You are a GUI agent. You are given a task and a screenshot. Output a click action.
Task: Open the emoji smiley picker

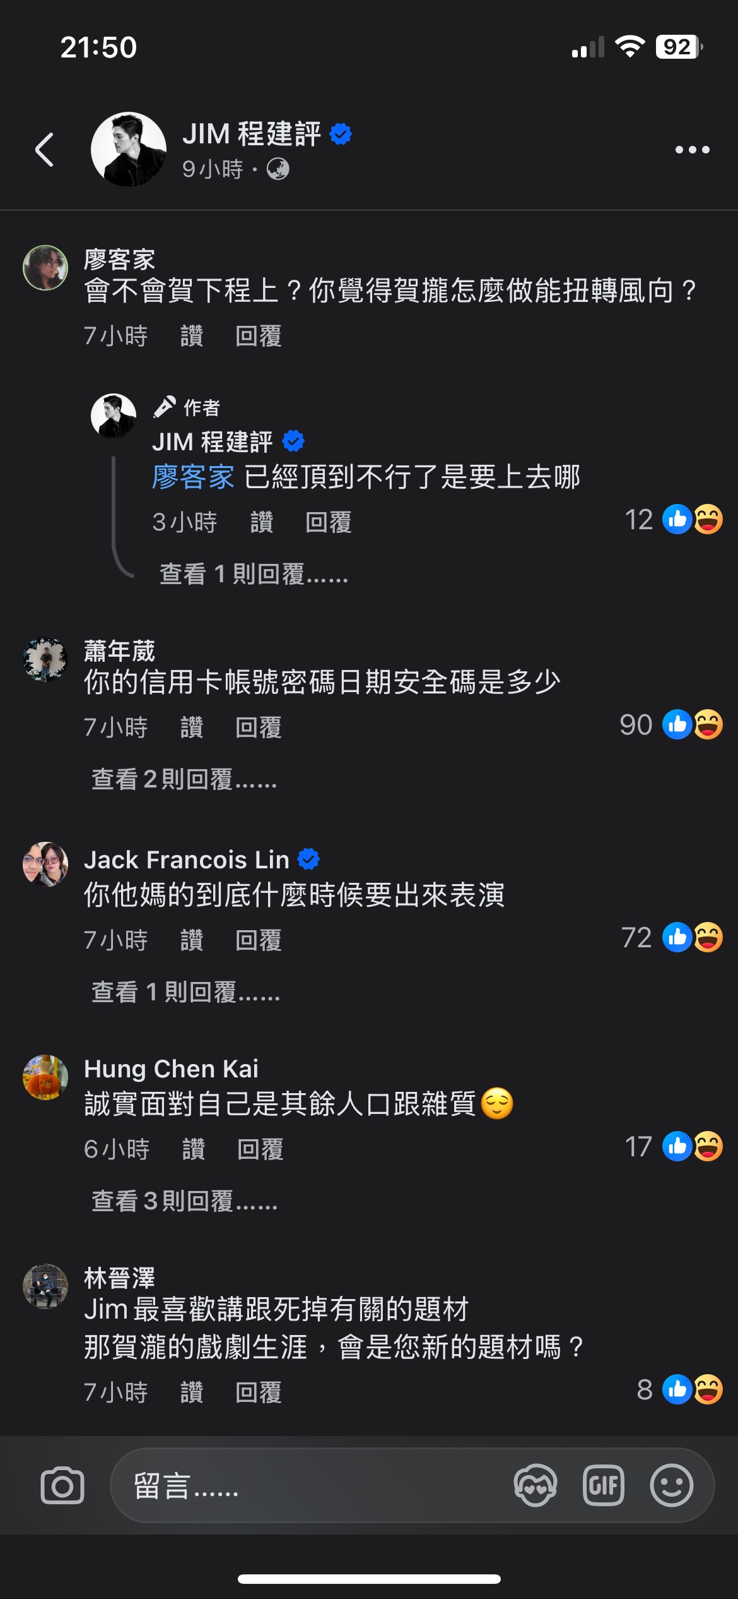click(672, 1485)
